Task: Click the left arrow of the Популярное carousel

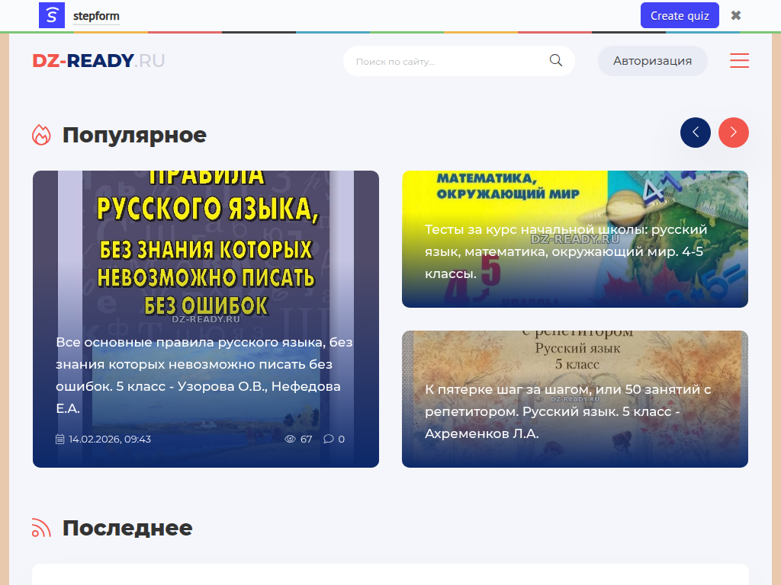Action: click(695, 133)
